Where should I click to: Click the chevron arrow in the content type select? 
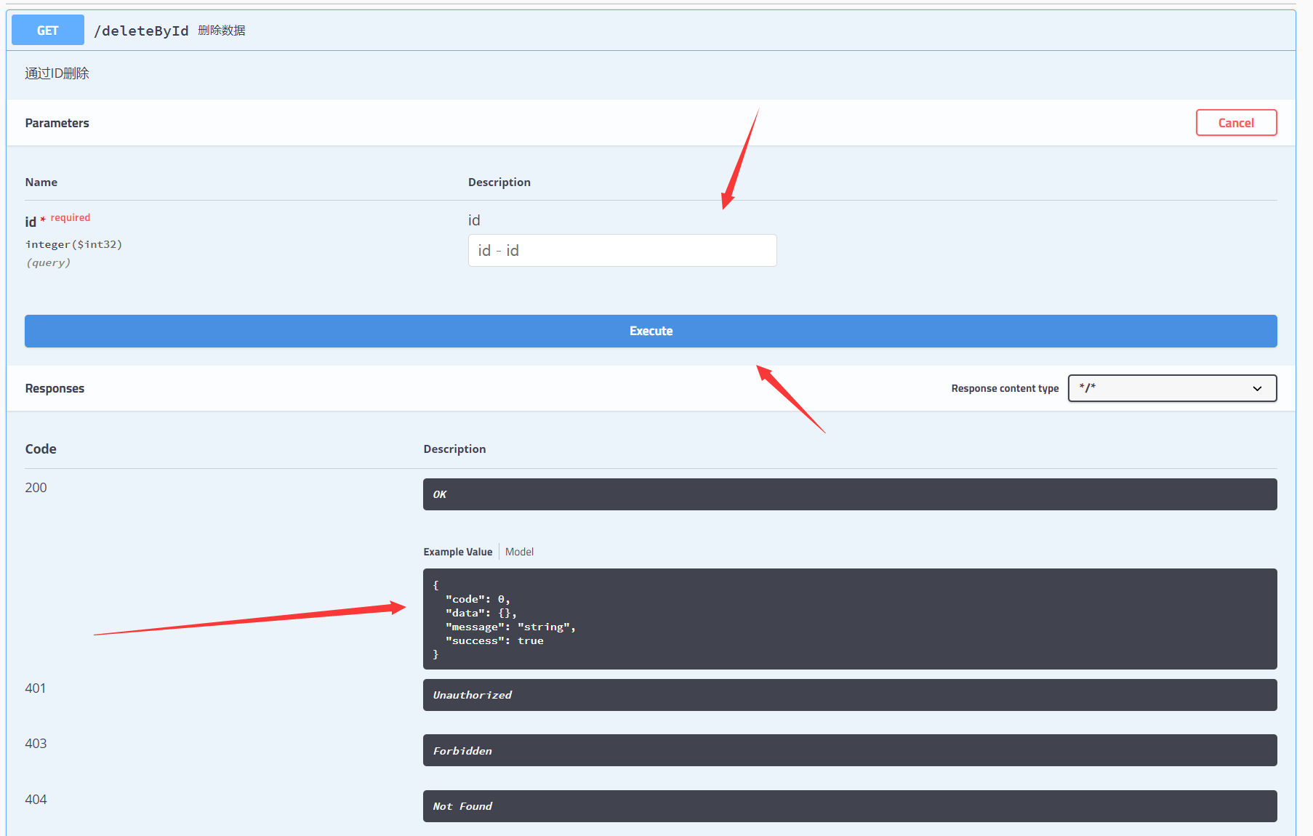(x=1257, y=388)
